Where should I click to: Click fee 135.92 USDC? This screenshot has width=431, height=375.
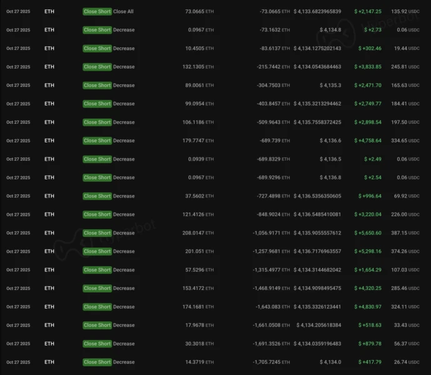click(405, 11)
